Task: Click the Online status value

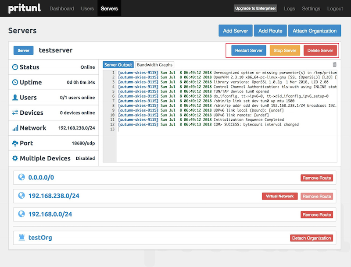Action: [x=88, y=67]
